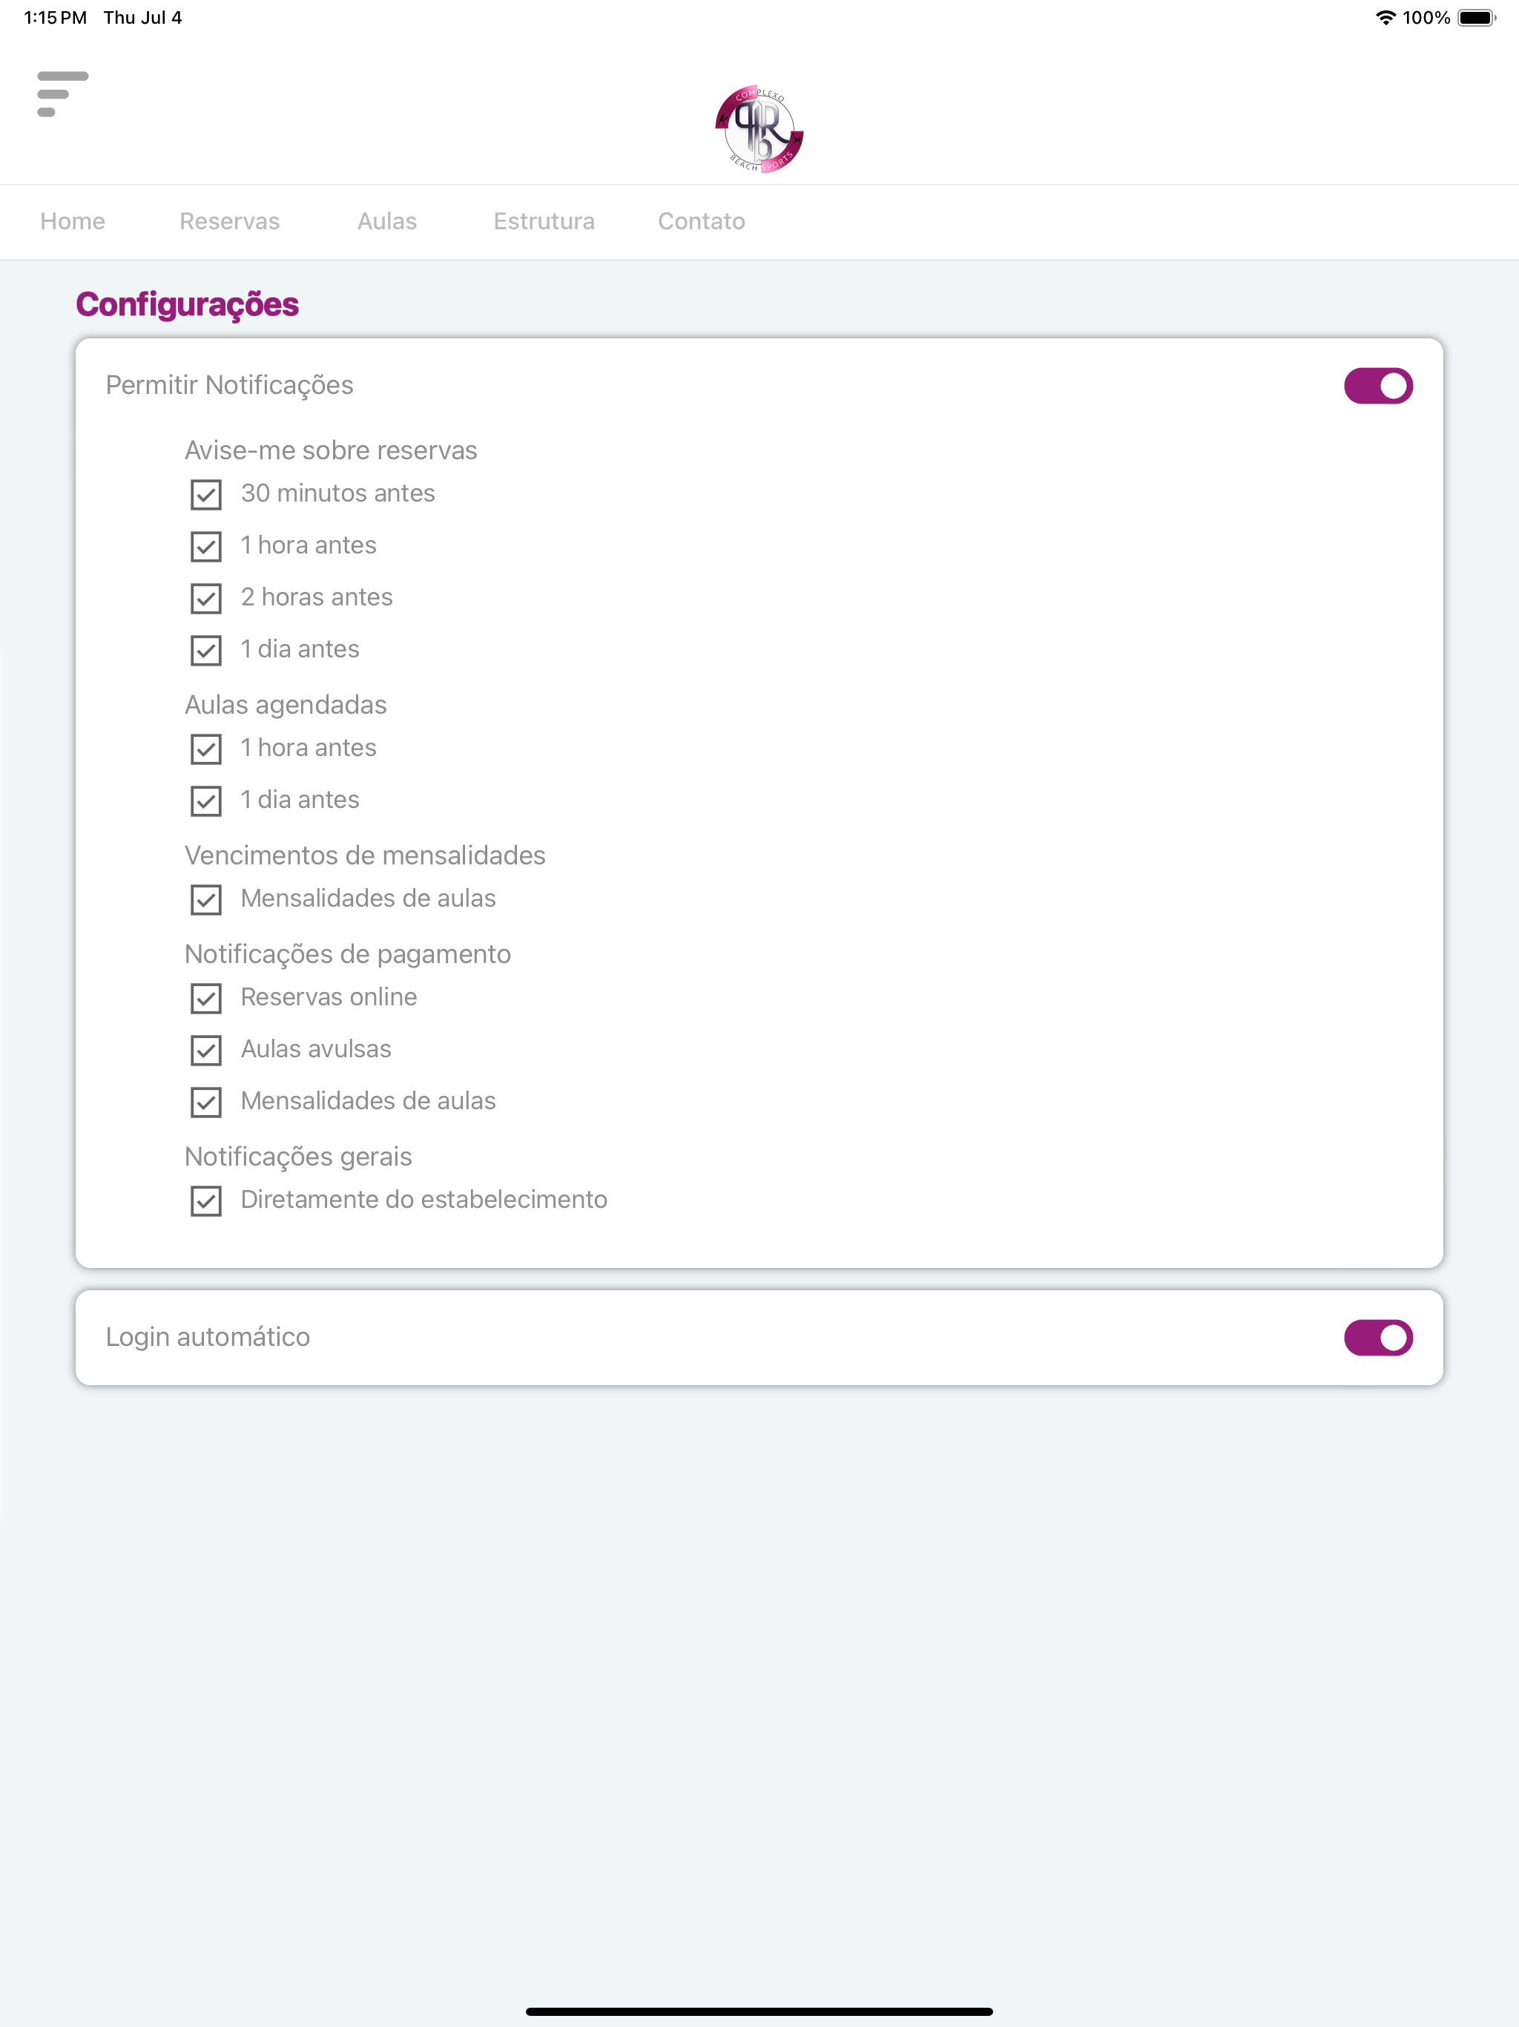Tap the home indicator bar

tap(759, 2011)
